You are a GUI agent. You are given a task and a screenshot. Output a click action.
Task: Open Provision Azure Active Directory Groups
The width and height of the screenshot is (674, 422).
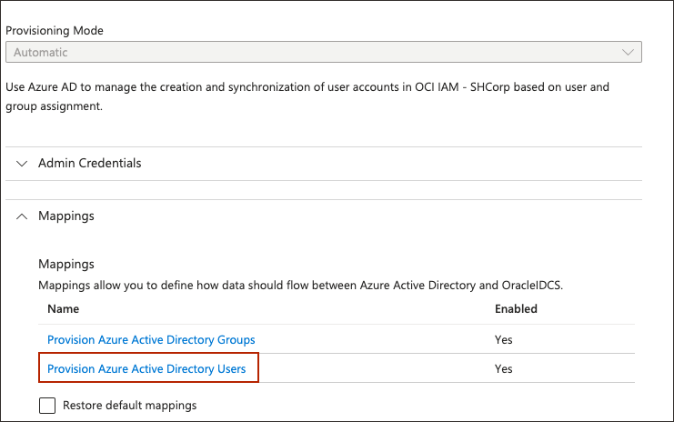[x=151, y=339]
